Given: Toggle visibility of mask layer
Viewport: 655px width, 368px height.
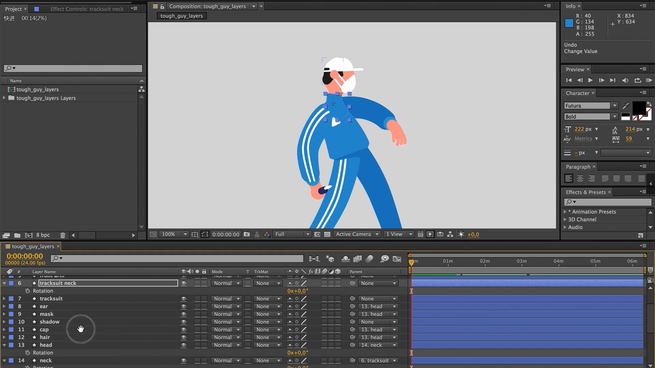Looking at the screenshot, I should point(184,314).
